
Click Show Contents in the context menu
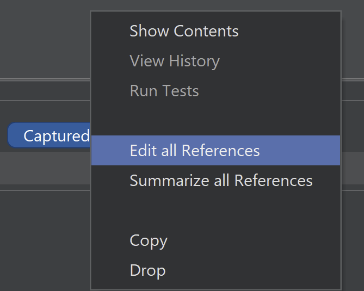click(x=184, y=31)
